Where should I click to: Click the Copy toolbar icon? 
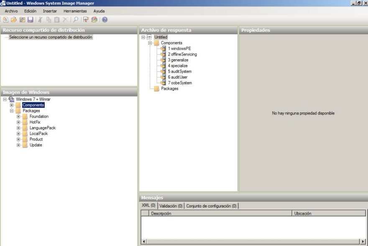pos(49,20)
